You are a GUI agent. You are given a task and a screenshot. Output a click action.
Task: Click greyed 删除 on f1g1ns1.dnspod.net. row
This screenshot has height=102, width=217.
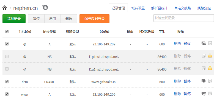pos(177,56)
